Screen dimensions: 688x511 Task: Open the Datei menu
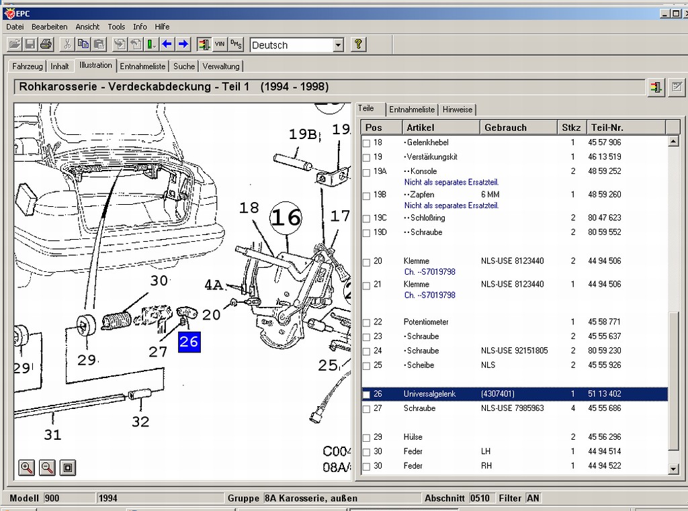[x=15, y=27]
